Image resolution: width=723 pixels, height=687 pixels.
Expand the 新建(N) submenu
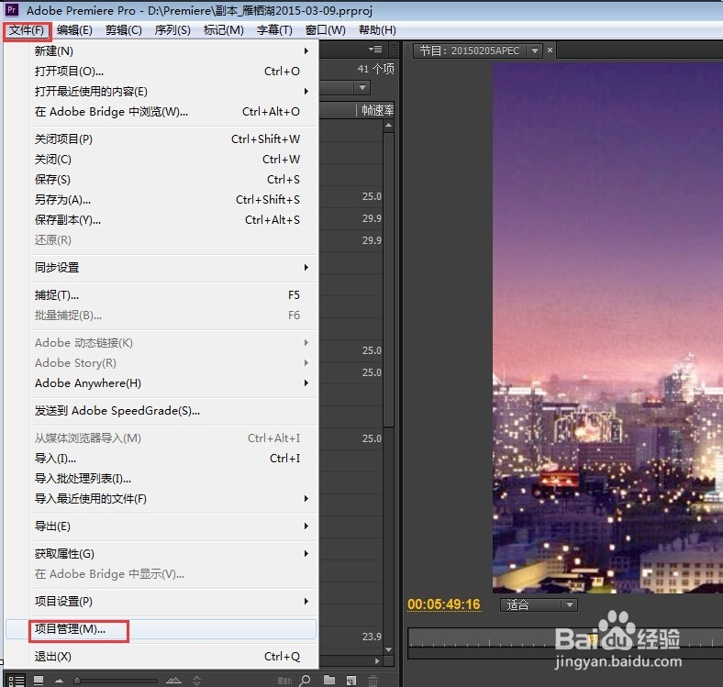[x=172, y=51]
